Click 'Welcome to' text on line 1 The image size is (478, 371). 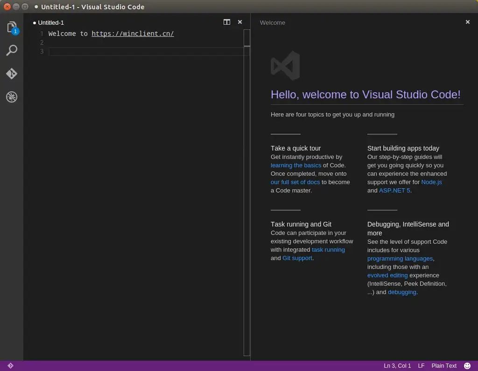coord(68,34)
